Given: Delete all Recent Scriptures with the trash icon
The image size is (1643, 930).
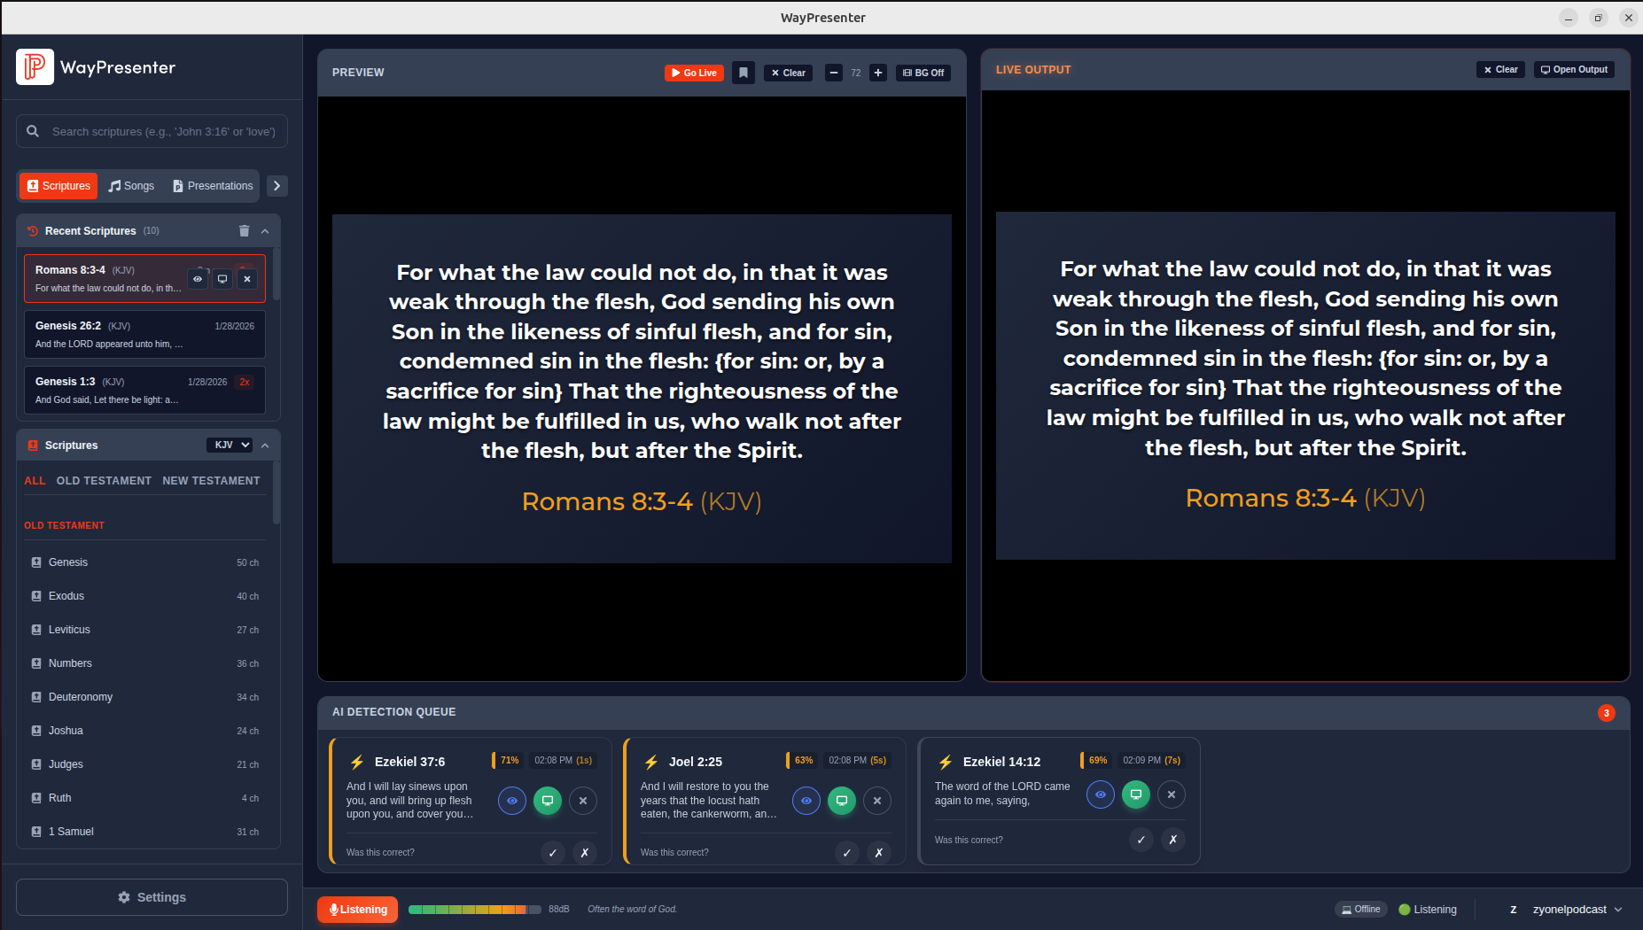Looking at the screenshot, I should (x=245, y=230).
